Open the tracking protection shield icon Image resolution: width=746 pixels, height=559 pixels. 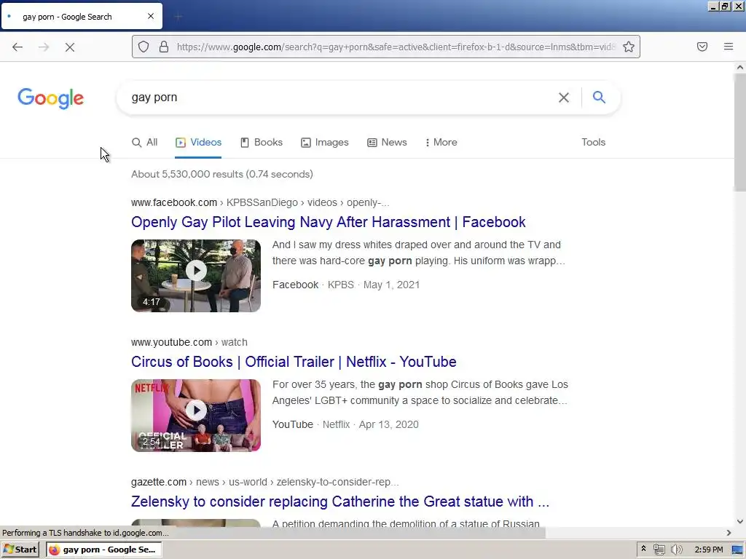(144, 47)
